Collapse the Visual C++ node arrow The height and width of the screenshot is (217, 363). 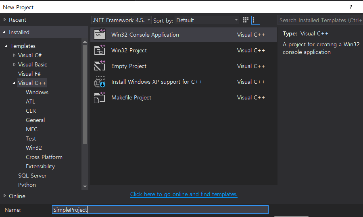(x=14, y=83)
